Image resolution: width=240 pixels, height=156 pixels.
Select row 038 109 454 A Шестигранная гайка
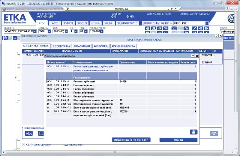pos(121,100)
